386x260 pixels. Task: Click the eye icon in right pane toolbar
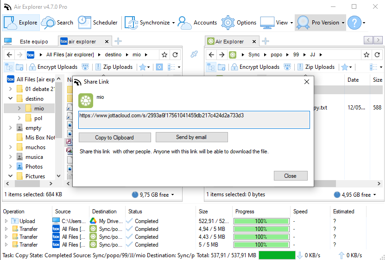(287, 67)
